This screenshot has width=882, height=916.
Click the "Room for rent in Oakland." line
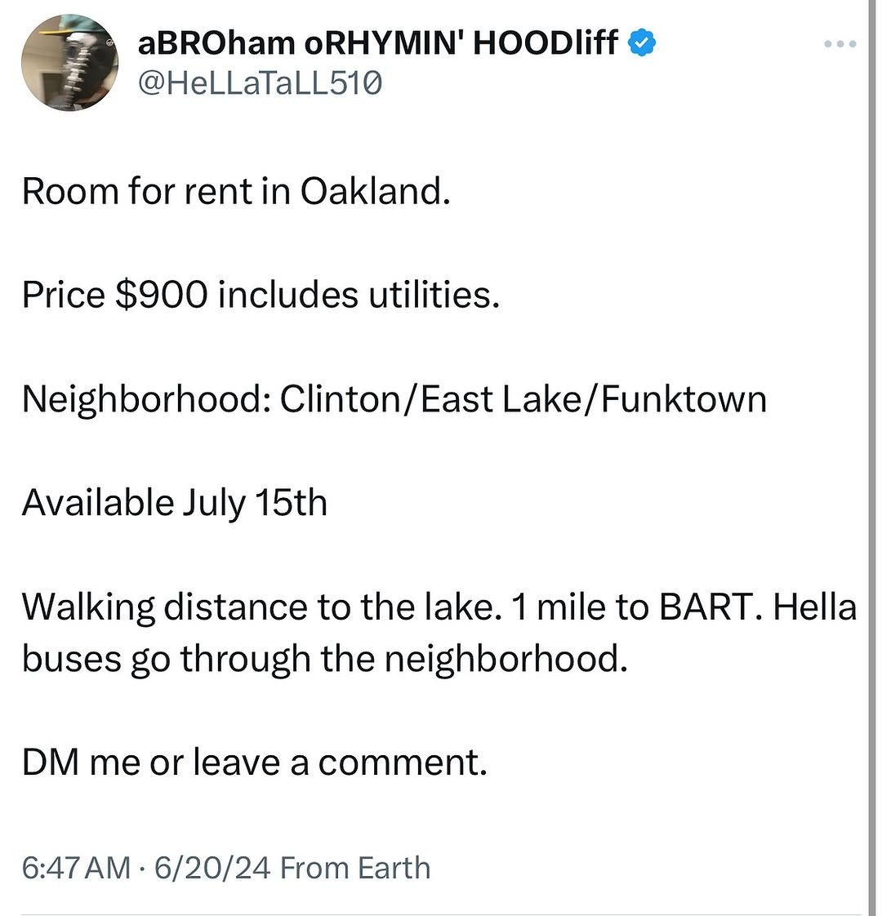[x=236, y=192]
